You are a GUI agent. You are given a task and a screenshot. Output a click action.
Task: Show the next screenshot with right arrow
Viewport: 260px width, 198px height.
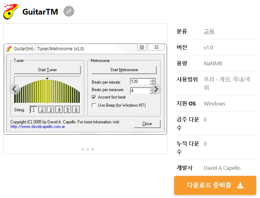[156, 89]
